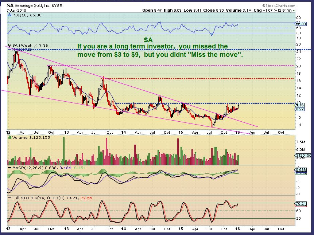Click the 26 tick on price axis
Screen dimensions: 314x235
click(x=298, y=44)
